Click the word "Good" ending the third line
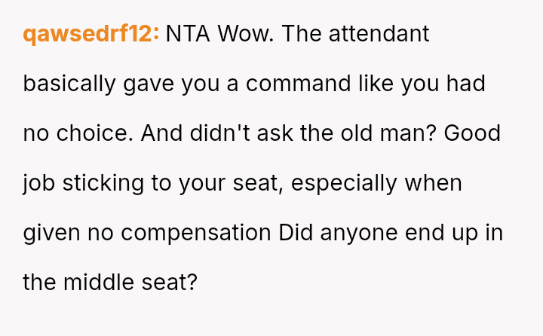The image size is (543, 336). 473,133
